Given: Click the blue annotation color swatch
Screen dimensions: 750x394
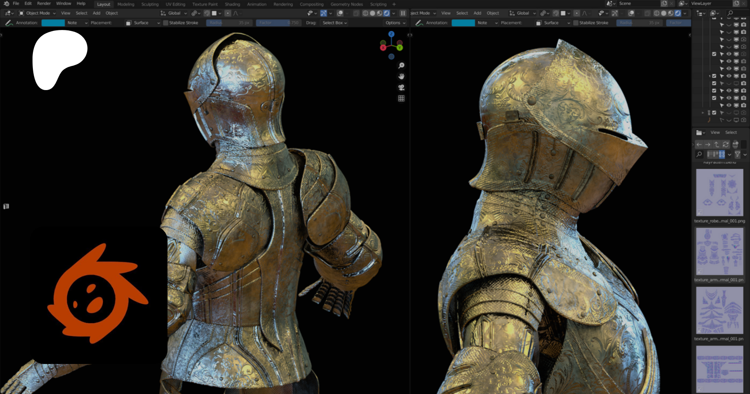Looking at the screenshot, I should pyautogui.click(x=53, y=23).
